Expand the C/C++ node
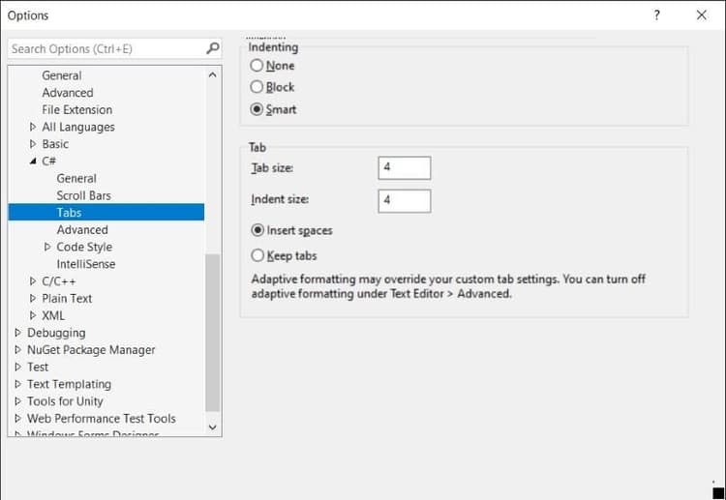 click(33, 281)
